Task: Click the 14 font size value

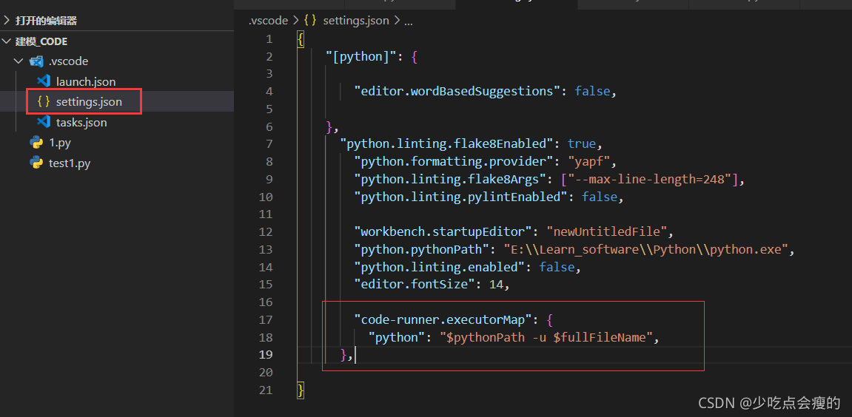Action: [496, 284]
